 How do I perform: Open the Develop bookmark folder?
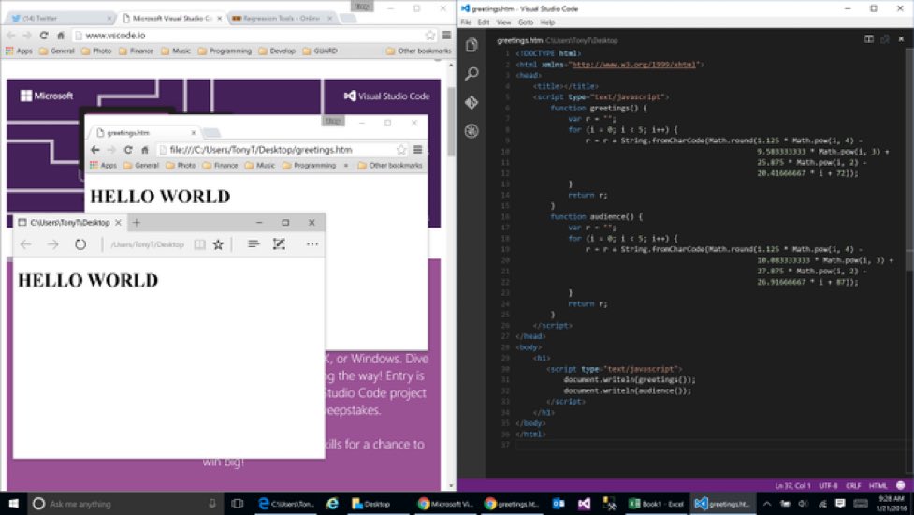(277, 51)
